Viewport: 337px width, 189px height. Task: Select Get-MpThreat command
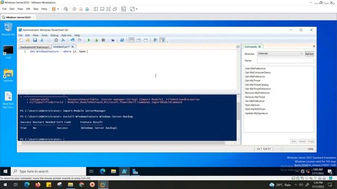[x=253, y=80]
